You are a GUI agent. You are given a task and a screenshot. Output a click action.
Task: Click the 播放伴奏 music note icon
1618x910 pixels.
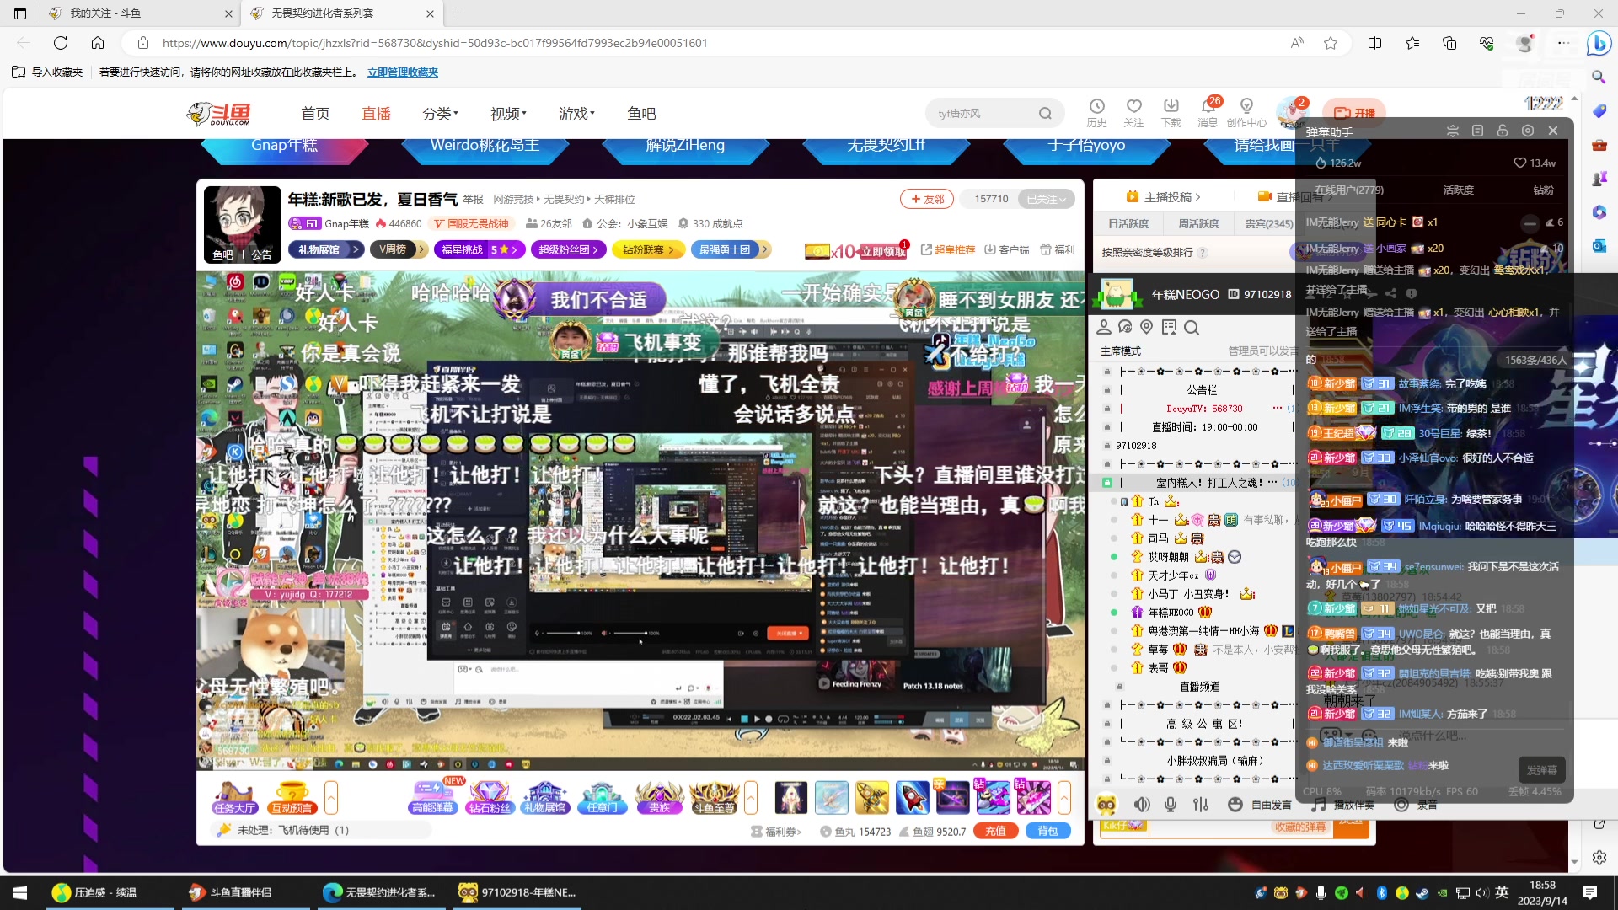(x=1319, y=805)
